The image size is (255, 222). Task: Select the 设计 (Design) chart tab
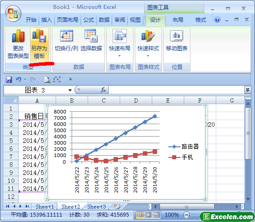pos(155,20)
